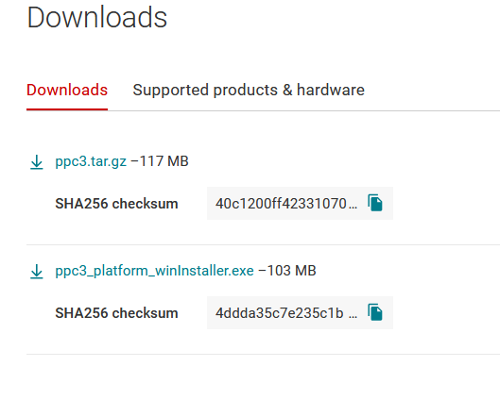Copy the ppc3.tar.gz SHA256 checksum via clipboard icon
This screenshot has width=500, height=400.
[x=375, y=203]
